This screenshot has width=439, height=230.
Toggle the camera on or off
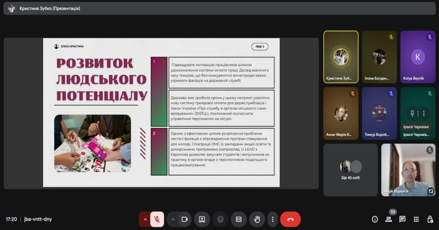point(185,219)
